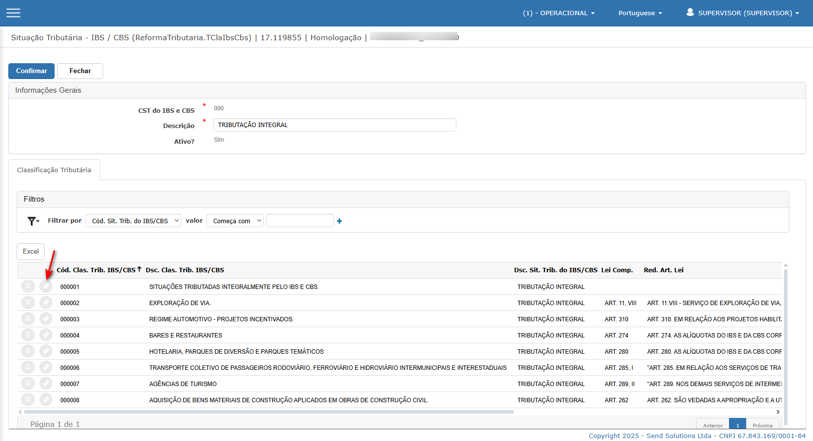Add filter with the plus icon

tap(339, 221)
